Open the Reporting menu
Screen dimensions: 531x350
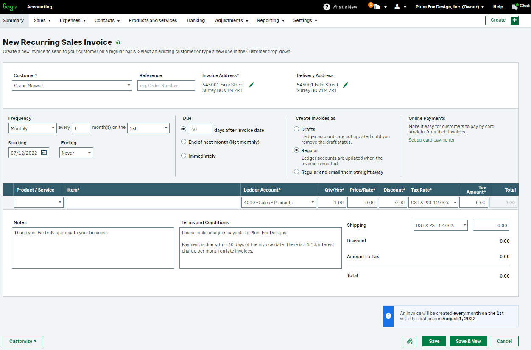coord(271,20)
